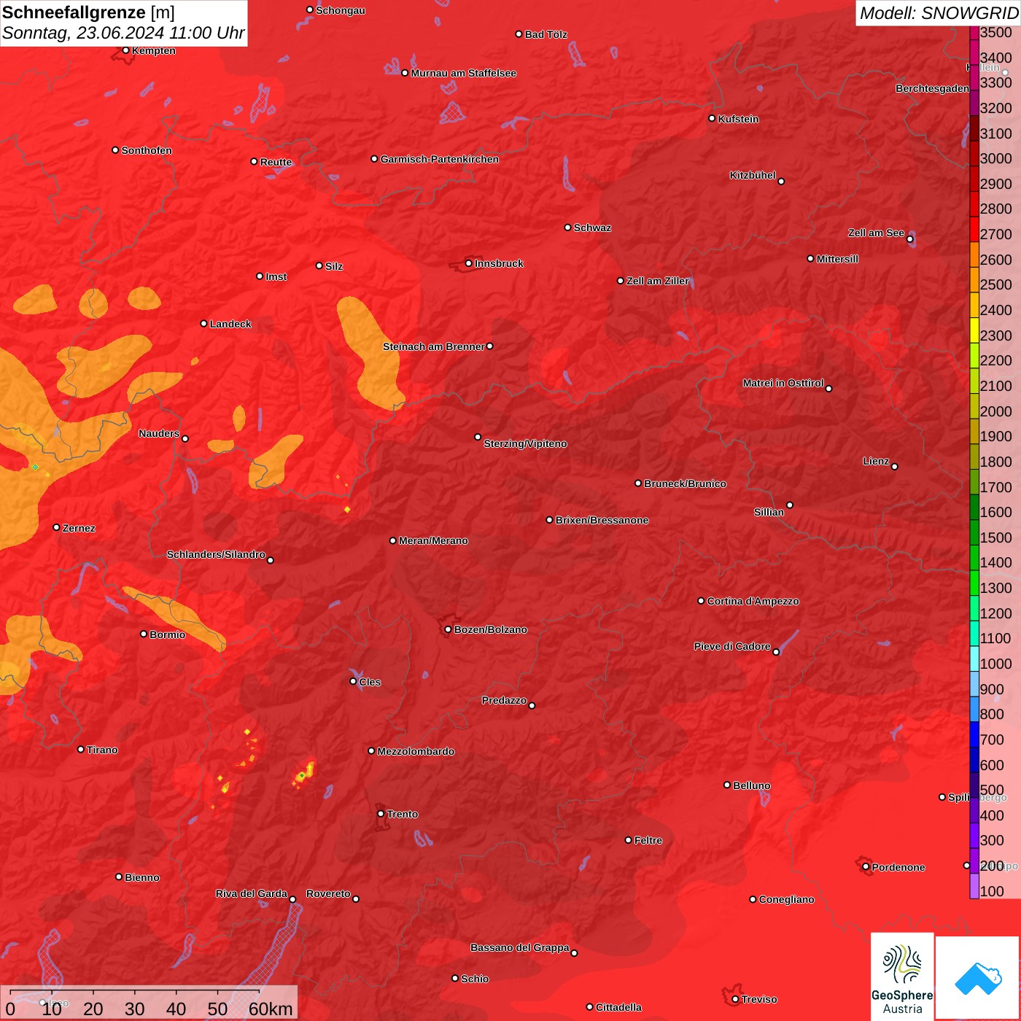
Task: Click the Steinach am Brenner label
Action: coord(434,346)
